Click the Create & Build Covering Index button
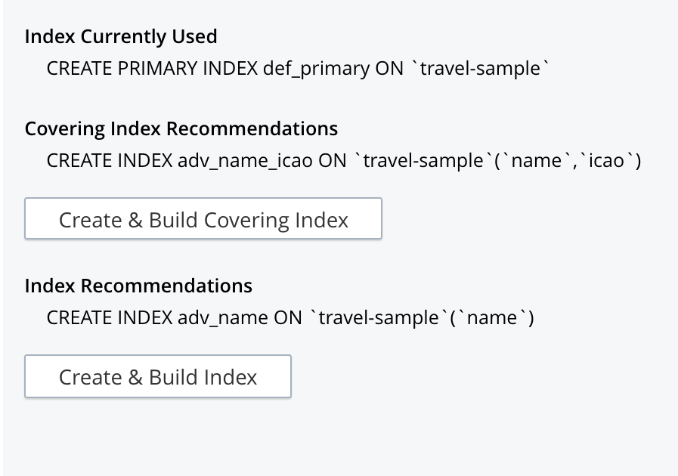Screen dimensions: 678x476 (x=203, y=219)
